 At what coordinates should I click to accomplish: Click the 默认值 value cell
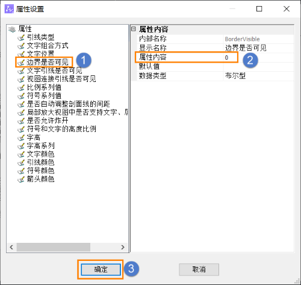(258, 66)
